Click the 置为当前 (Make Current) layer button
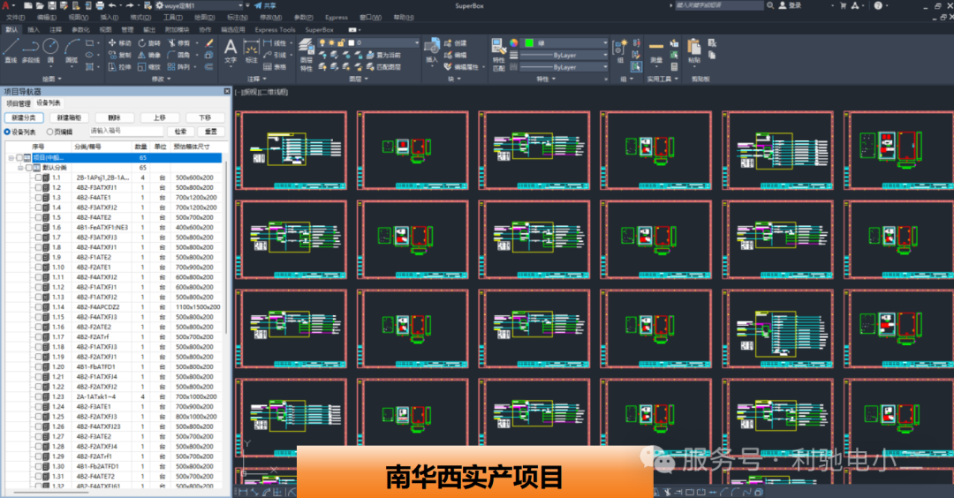 pyautogui.click(x=385, y=55)
